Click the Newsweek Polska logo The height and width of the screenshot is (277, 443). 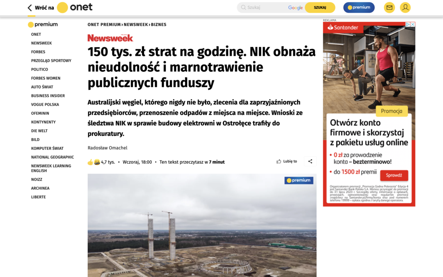coord(110,38)
